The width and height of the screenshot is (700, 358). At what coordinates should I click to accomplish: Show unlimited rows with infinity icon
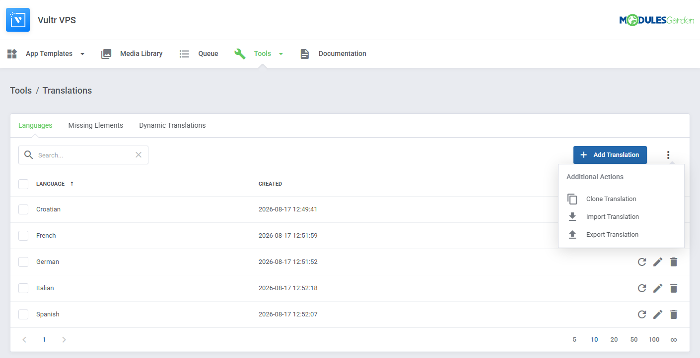click(x=674, y=340)
